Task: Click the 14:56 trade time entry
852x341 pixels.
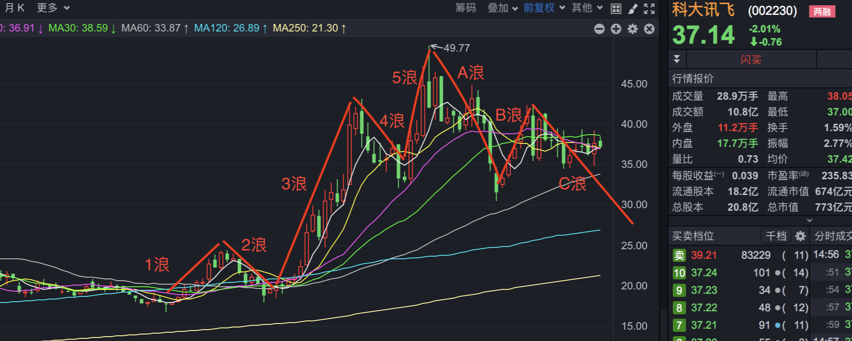Action: pyautogui.click(x=826, y=254)
